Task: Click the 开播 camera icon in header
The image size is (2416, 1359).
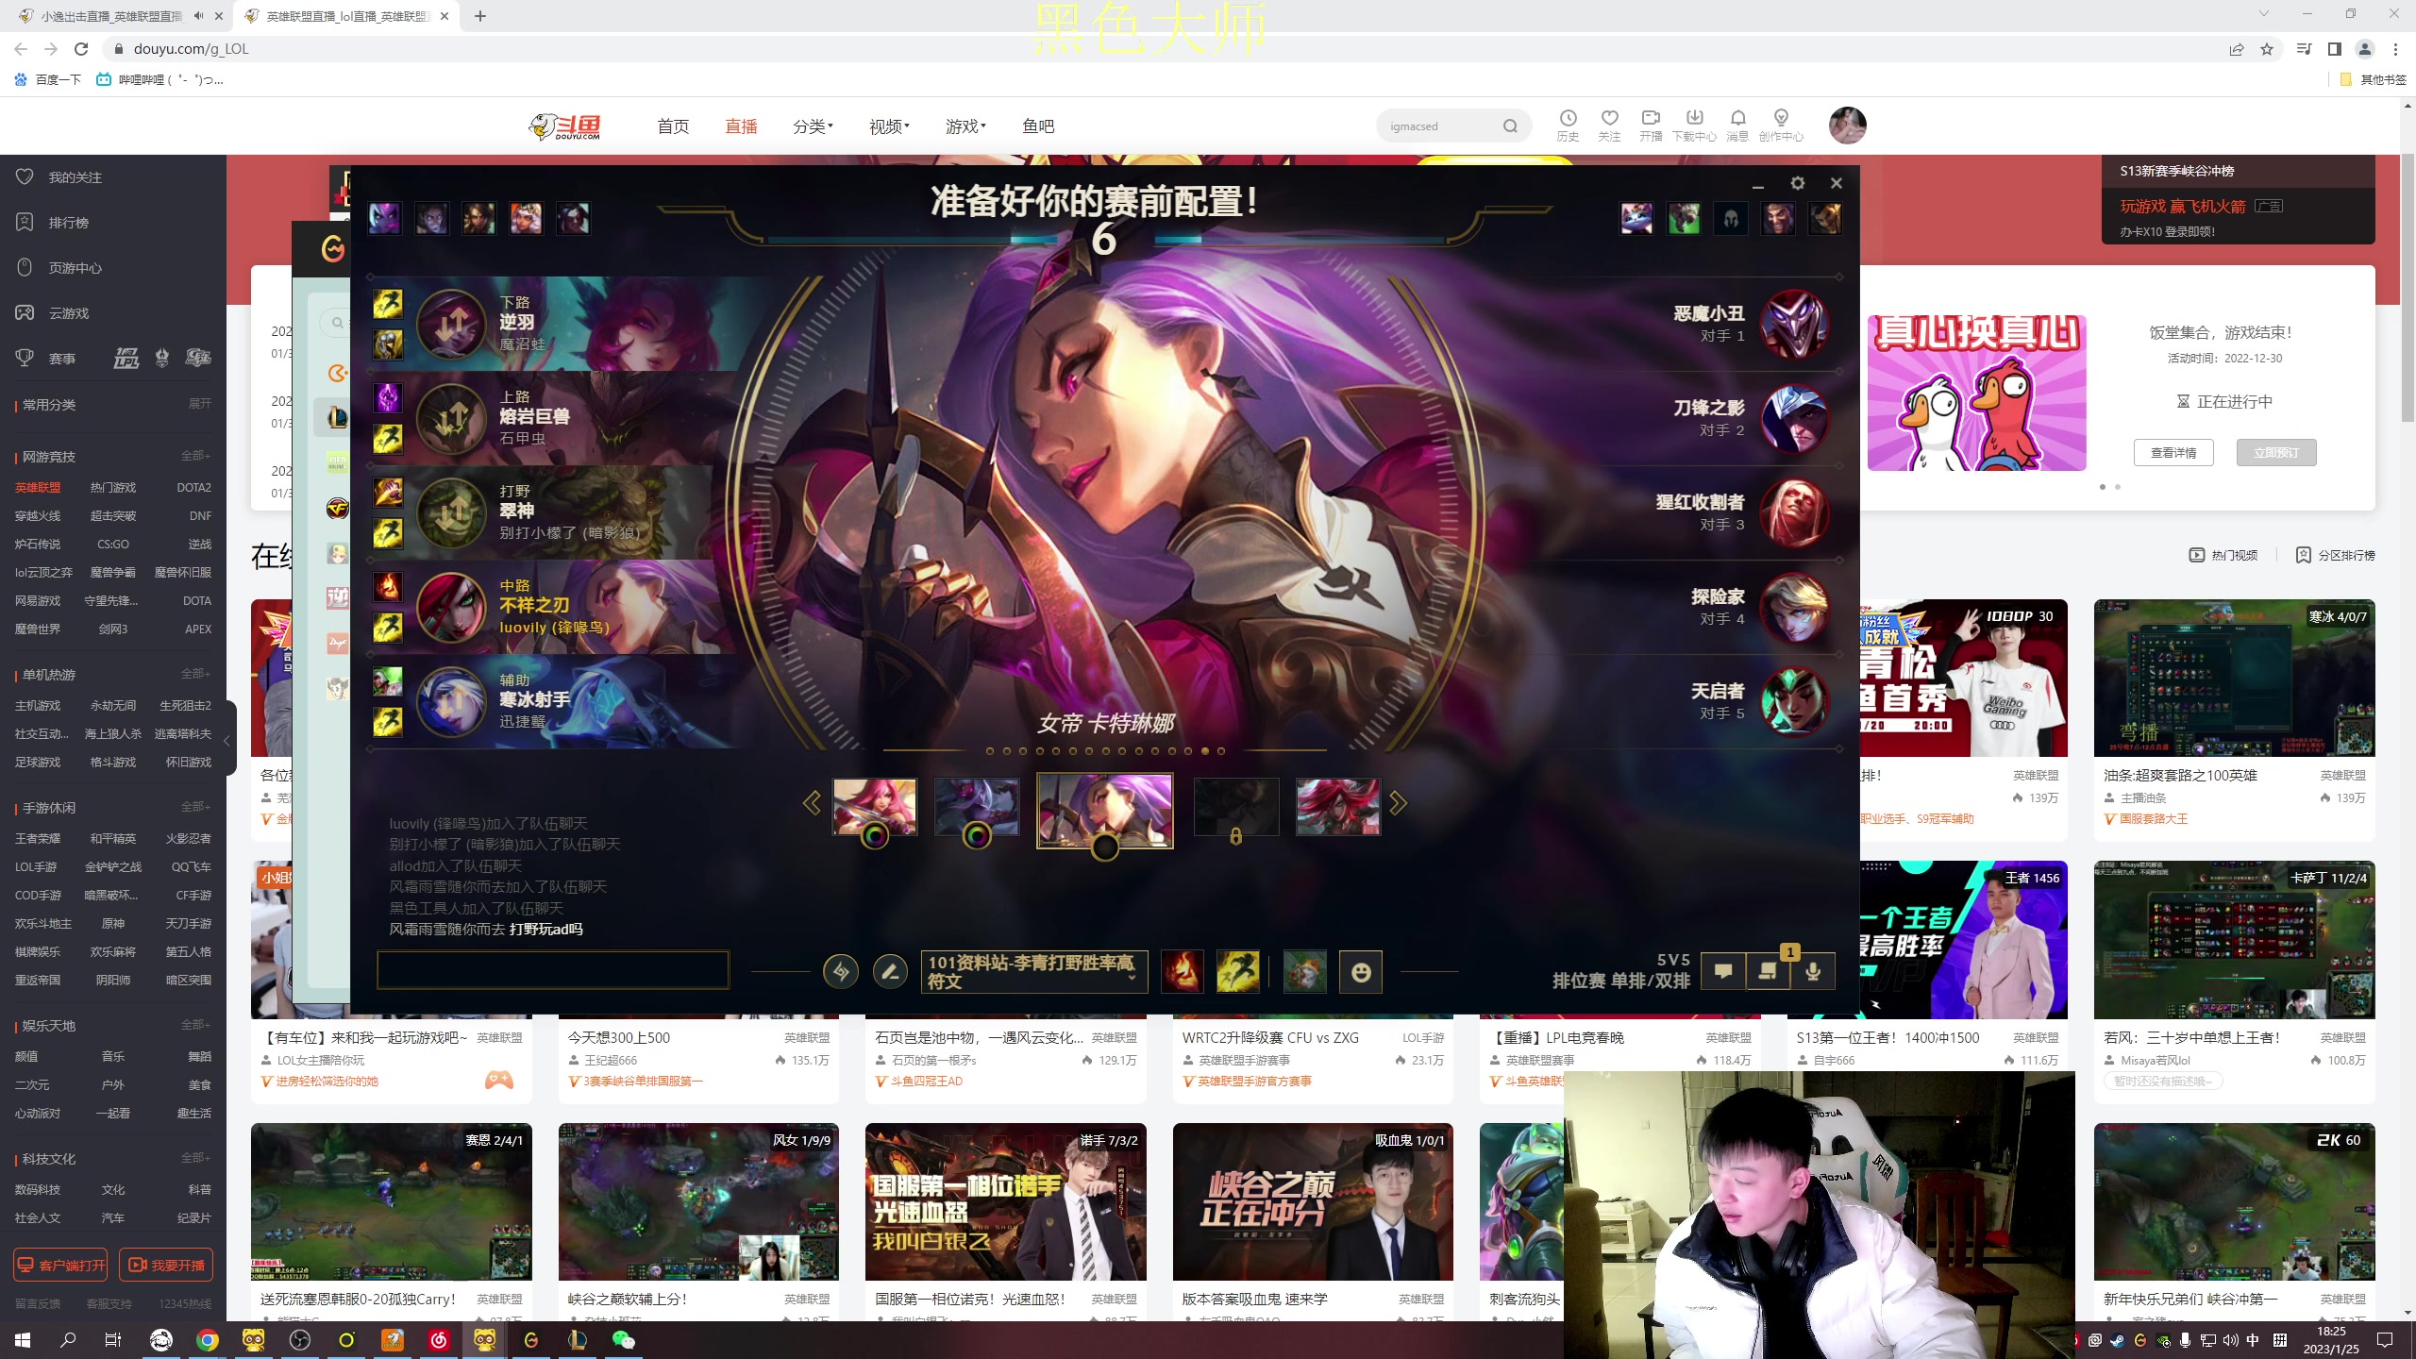Action: pos(1651,125)
